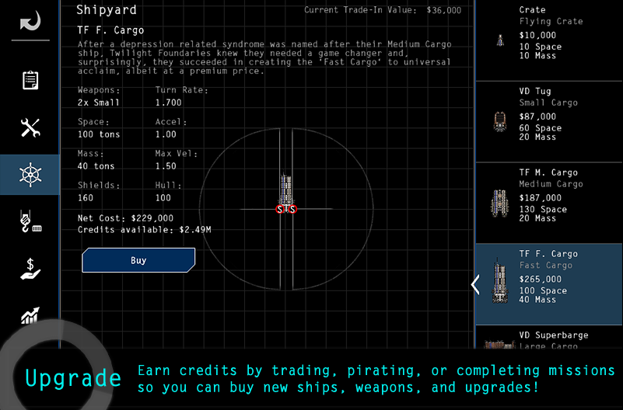623x410 pixels.
Task: Select the VD Superbarge listing
Action: point(549,338)
